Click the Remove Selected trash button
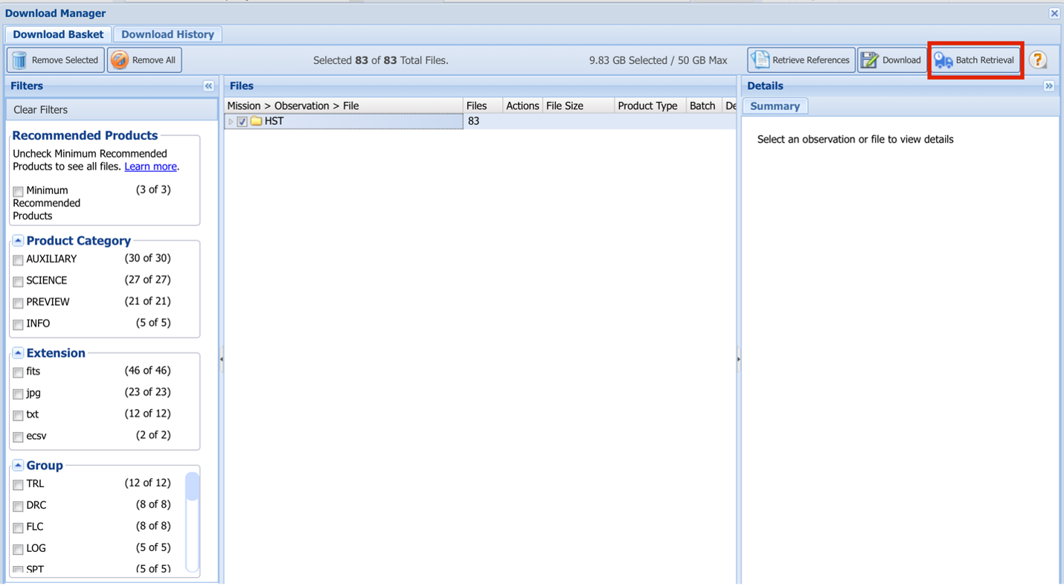Viewport: 1064px width, 586px height. (x=56, y=60)
